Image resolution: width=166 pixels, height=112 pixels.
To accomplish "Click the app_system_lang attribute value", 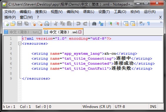I will point(82,54).
